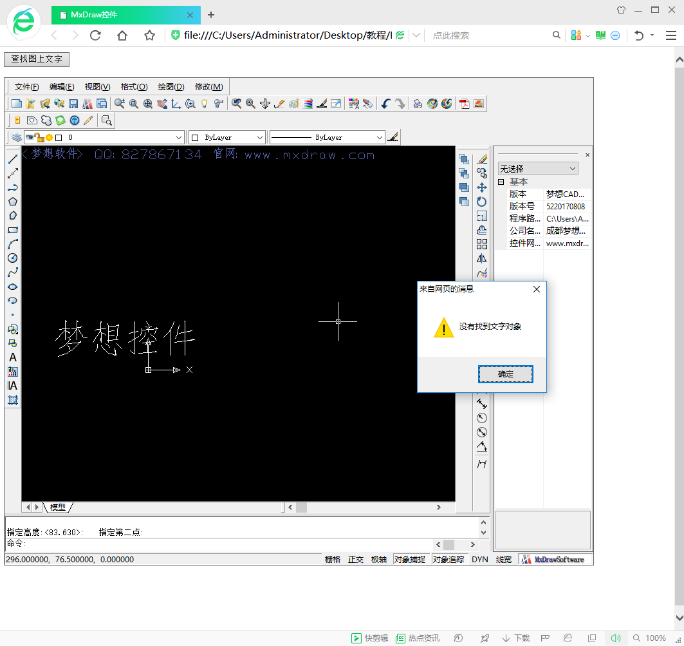This screenshot has width=684, height=646.
Task: Open the 绘图(D) menu
Action: [171, 87]
